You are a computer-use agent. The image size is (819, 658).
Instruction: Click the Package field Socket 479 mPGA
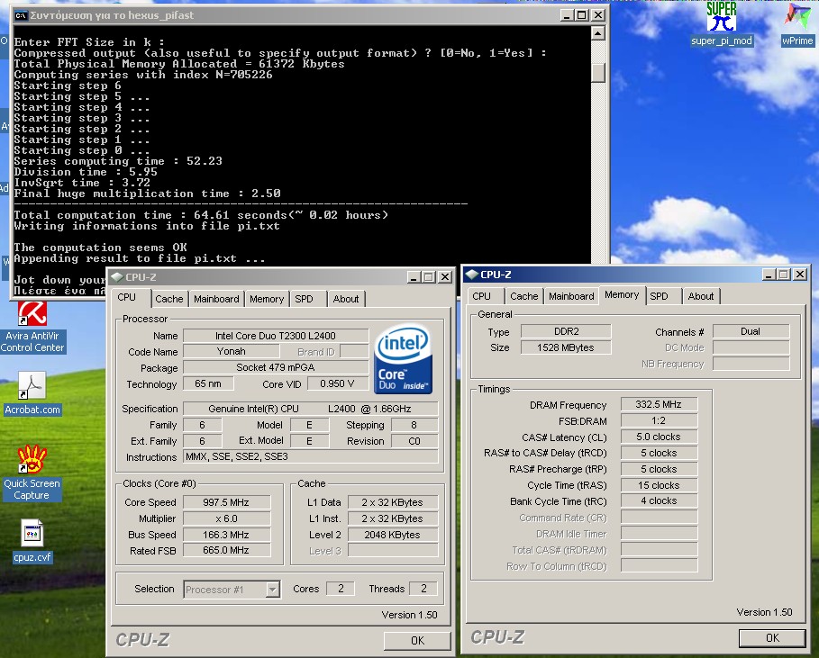coord(276,367)
